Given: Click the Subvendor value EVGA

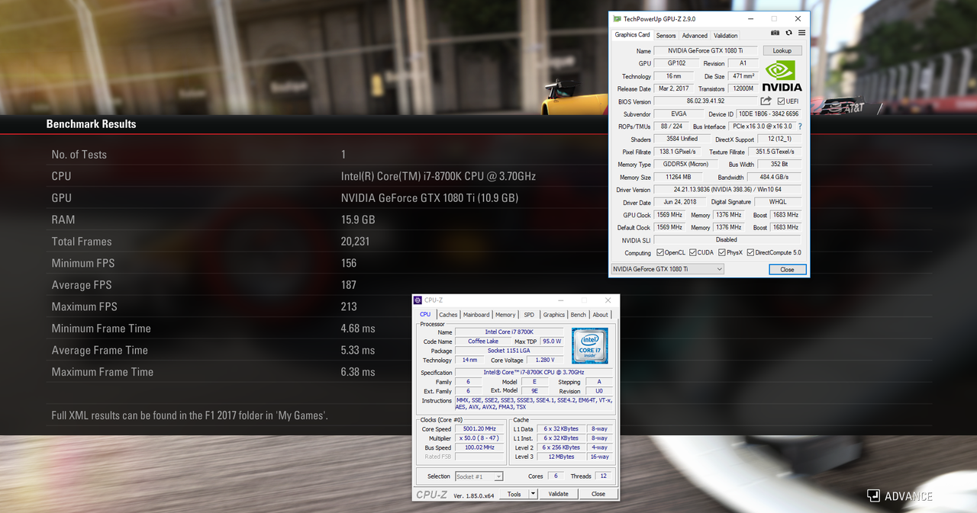Looking at the screenshot, I should [x=679, y=114].
